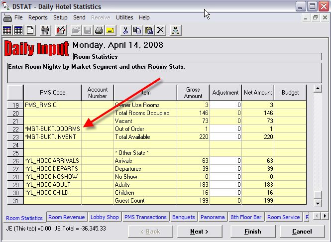
Task: Open the File menu
Action: click(18, 17)
